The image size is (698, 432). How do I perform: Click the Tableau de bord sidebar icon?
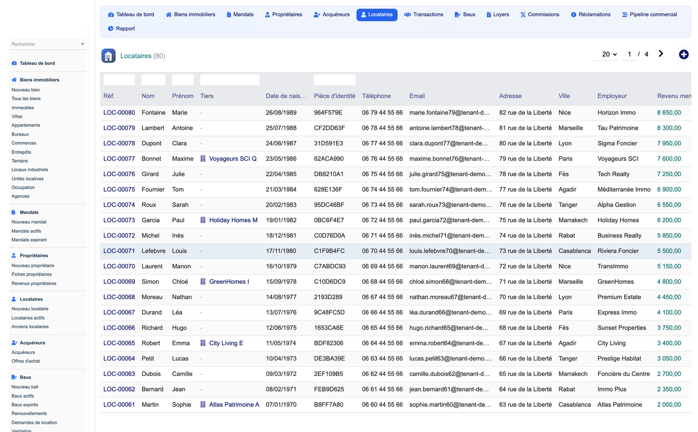tap(14, 63)
